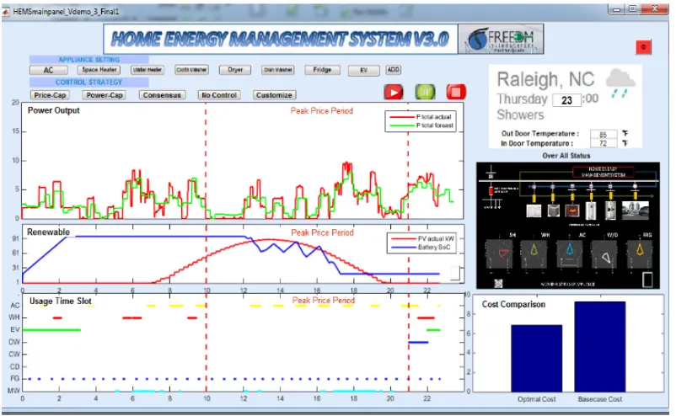Click the Showers weather condition text
676x416 pixels.
click(x=520, y=115)
